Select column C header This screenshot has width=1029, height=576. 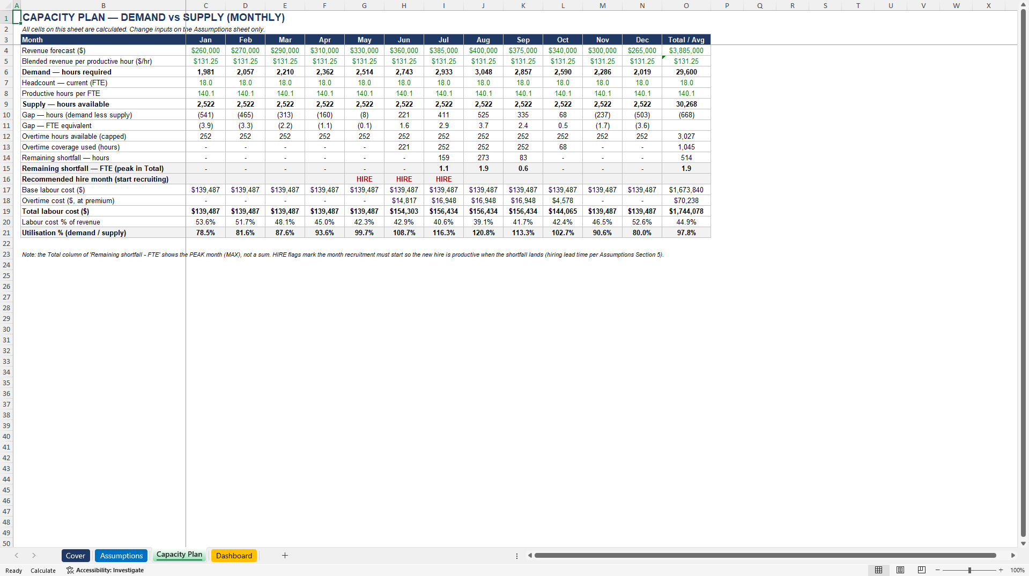pos(205,5)
